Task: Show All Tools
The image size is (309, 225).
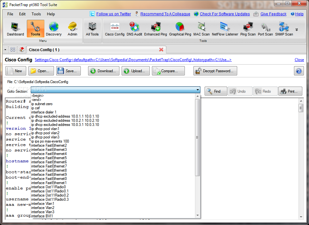Action: [x=92, y=29]
